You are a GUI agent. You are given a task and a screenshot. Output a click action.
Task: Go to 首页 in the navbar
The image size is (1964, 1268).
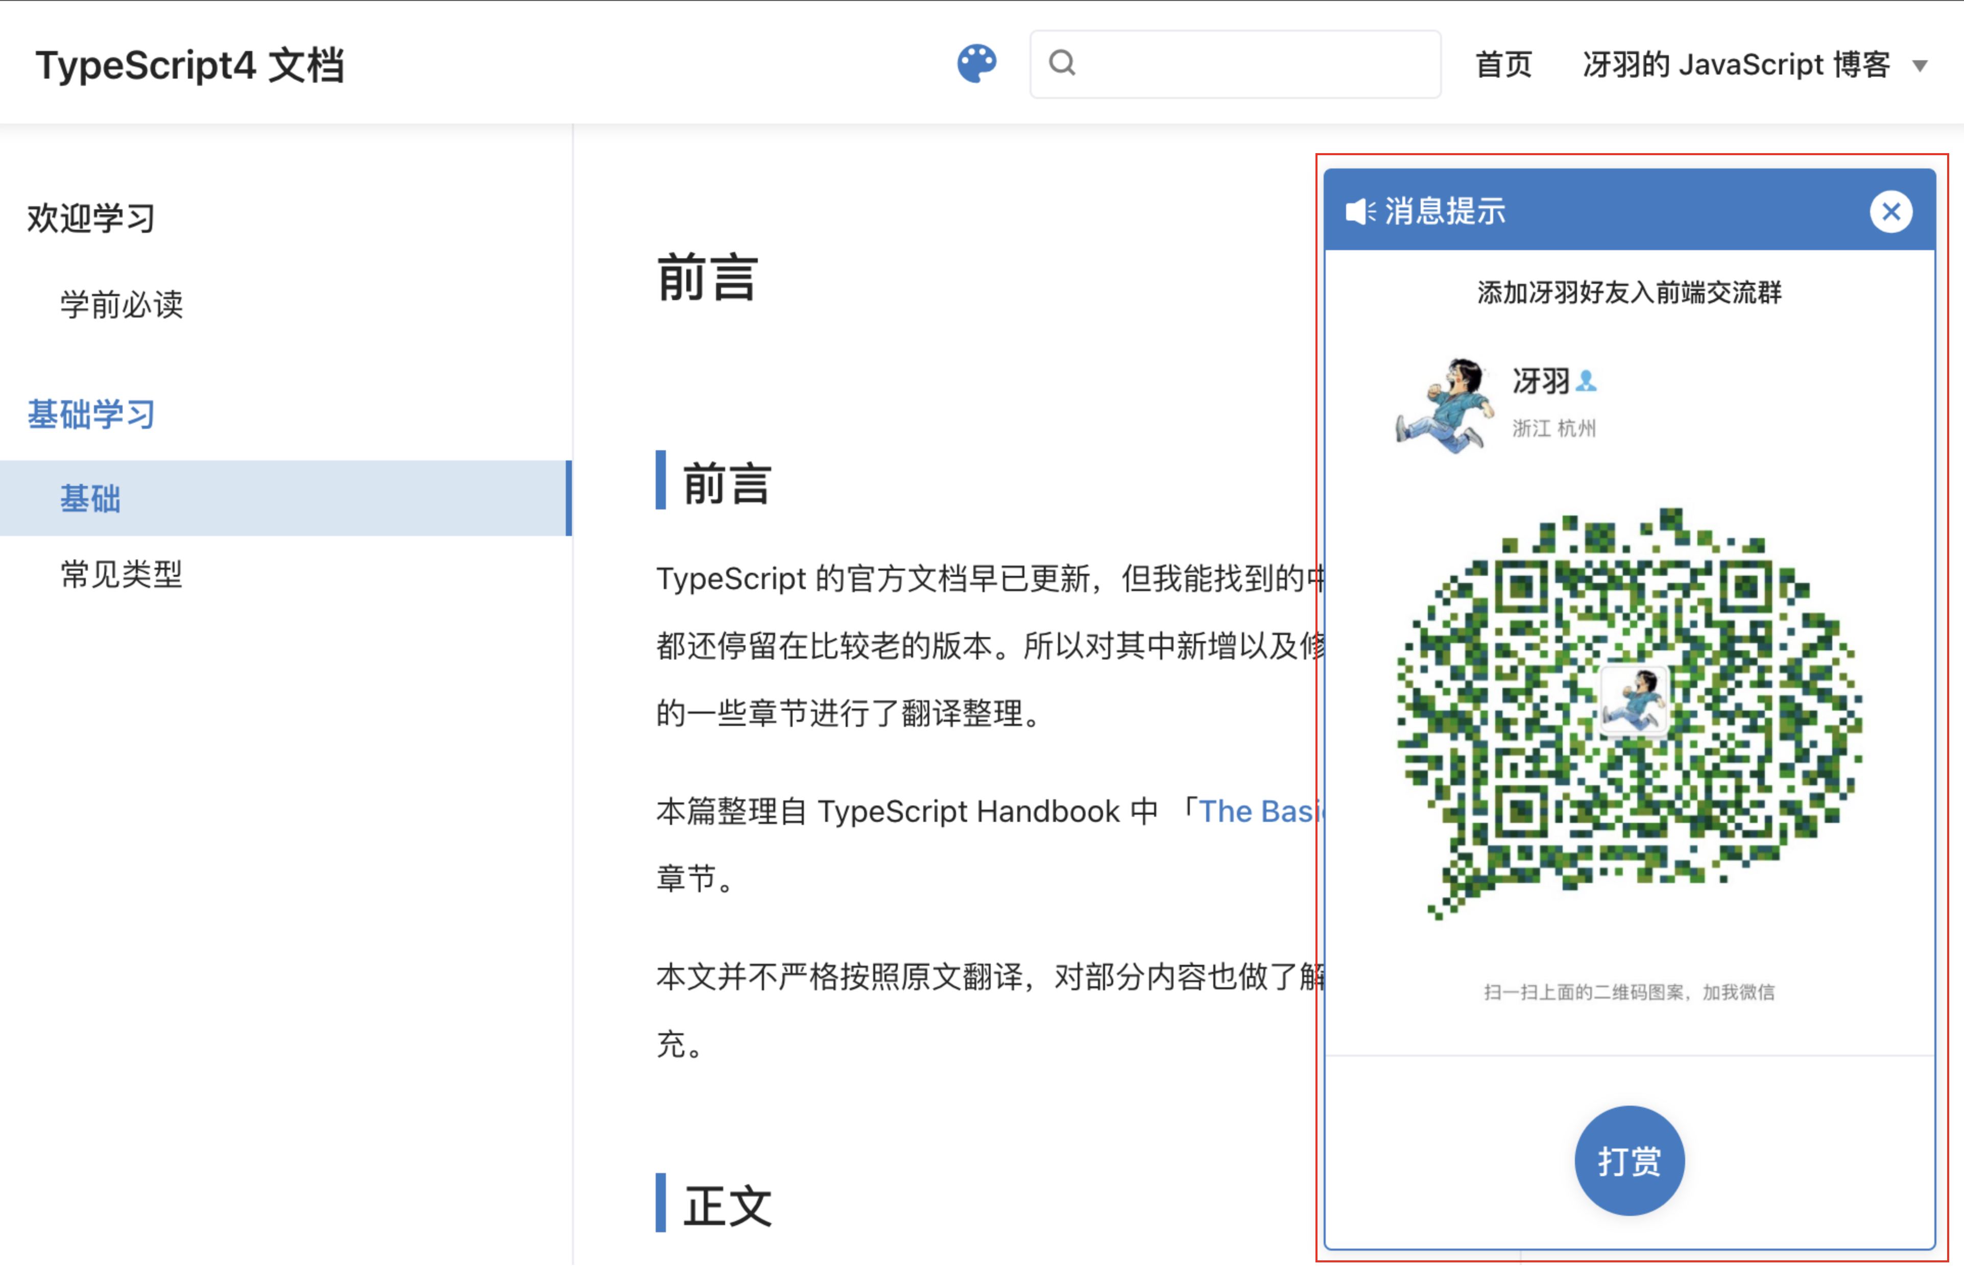(x=1503, y=64)
